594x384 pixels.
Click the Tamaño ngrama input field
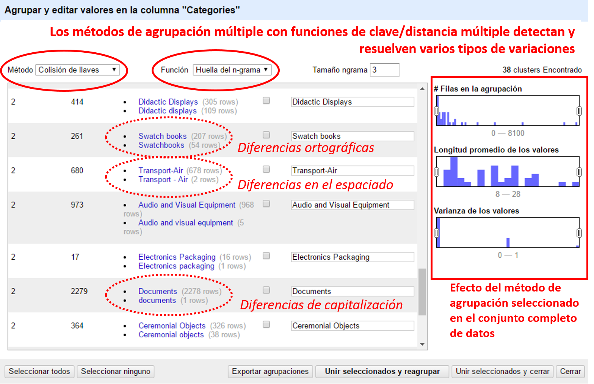[384, 70]
